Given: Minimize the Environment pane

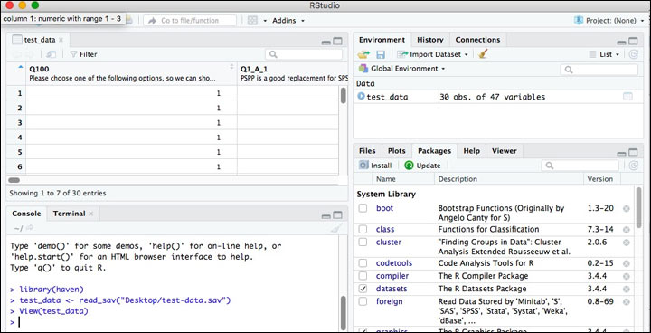Looking at the screenshot, I should tap(621, 43).
